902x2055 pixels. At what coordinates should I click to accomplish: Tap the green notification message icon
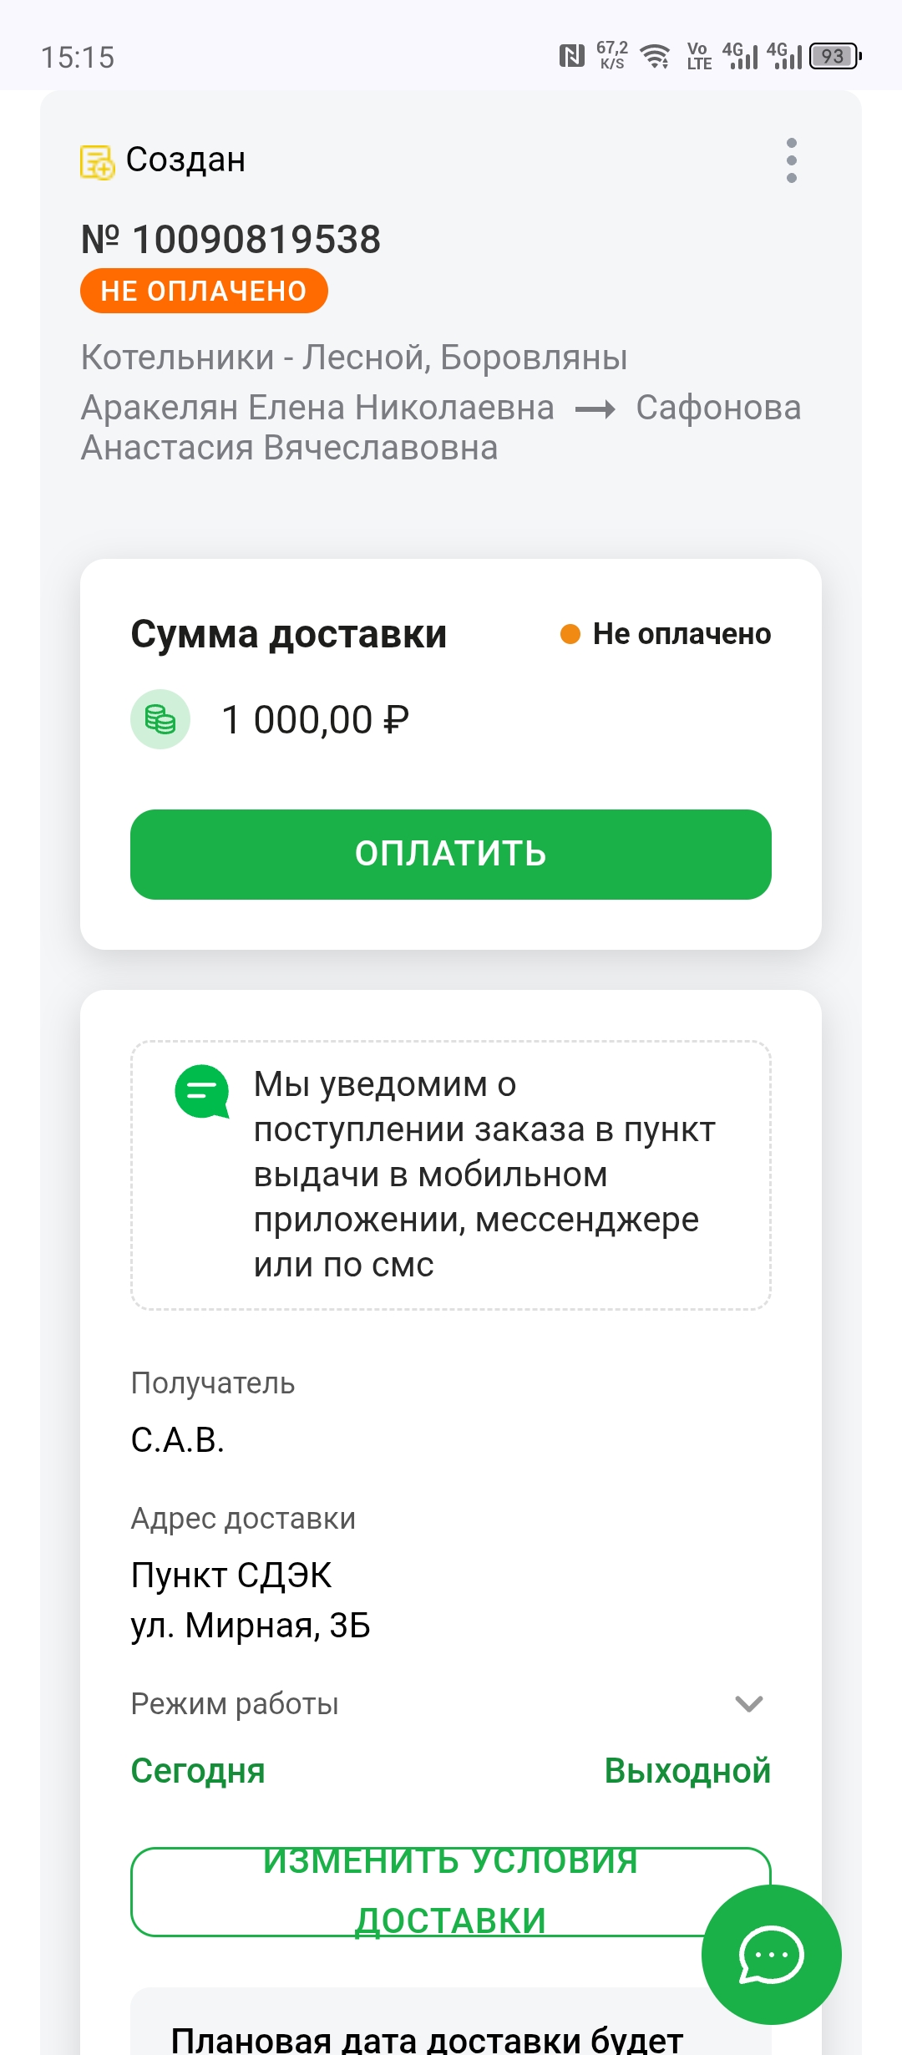(201, 1091)
